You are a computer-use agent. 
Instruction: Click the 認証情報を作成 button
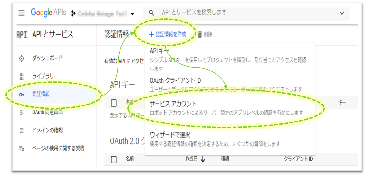tap(168, 34)
